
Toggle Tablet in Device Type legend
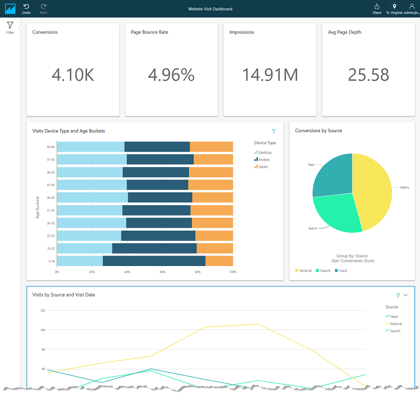click(x=263, y=167)
